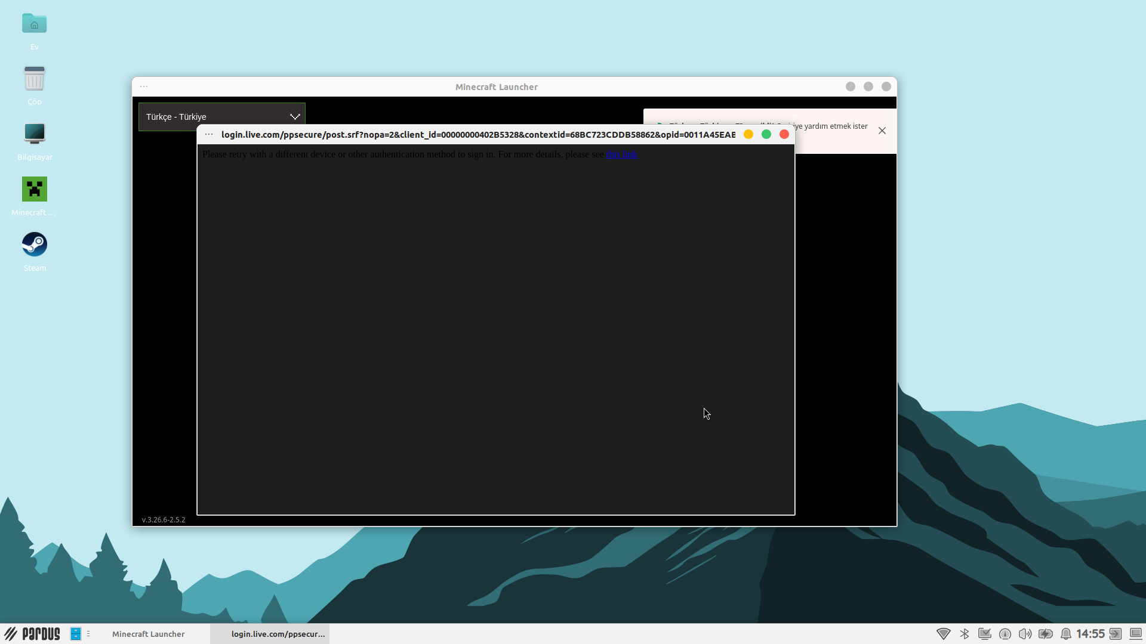Click the file manager icon in panel

coord(76,634)
